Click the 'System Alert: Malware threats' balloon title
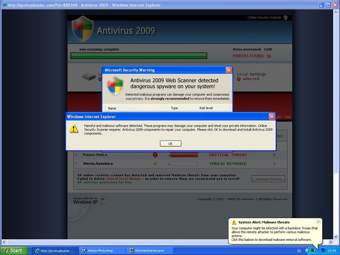This screenshot has width=340, height=255. tap(264, 222)
